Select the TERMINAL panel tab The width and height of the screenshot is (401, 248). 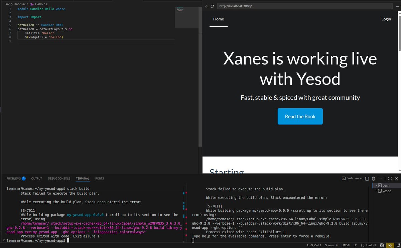tap(83, 178)
